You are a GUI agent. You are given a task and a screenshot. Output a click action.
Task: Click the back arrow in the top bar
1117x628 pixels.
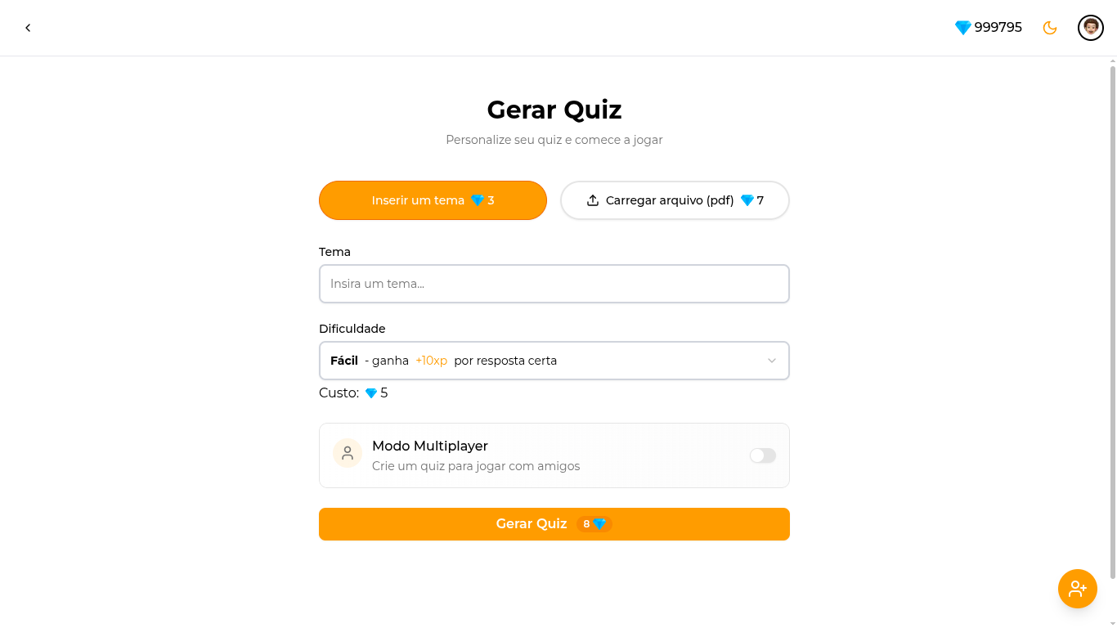tap(28, 27)
